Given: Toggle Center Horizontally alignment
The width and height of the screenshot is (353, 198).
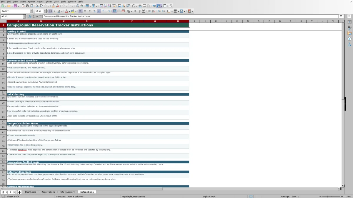Looking at the screenshot, I should [x=85, y=11].
